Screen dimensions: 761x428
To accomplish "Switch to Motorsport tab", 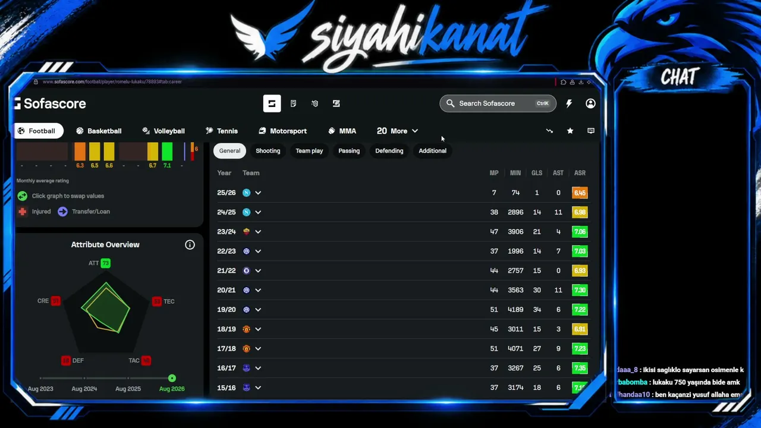I will click(x=283, y=131).
